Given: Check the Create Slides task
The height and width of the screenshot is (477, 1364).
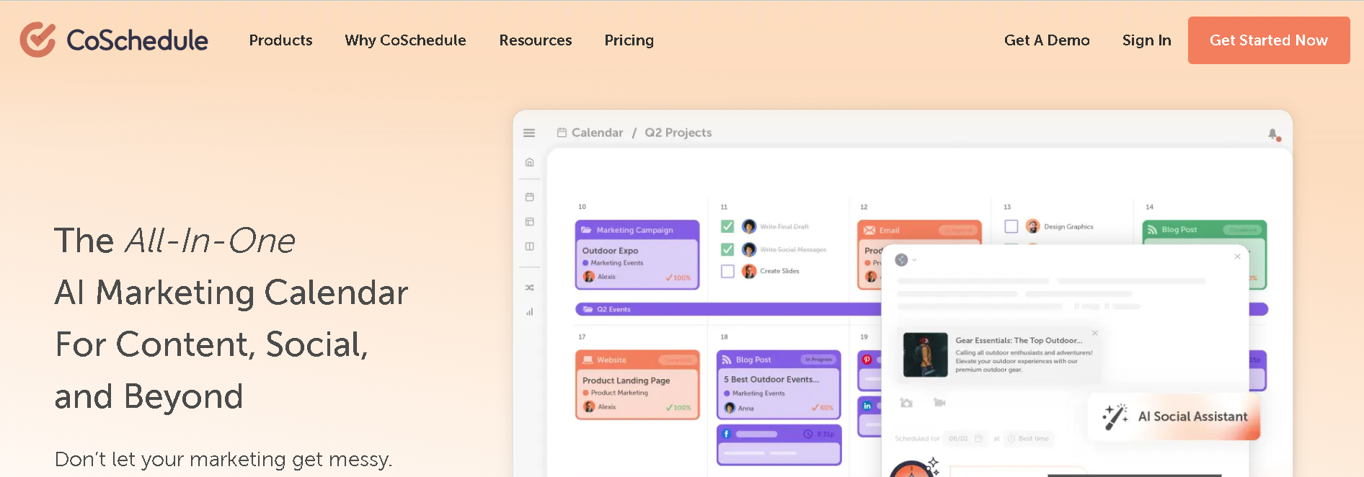Looking at the screenshot, I should [727, 271].
